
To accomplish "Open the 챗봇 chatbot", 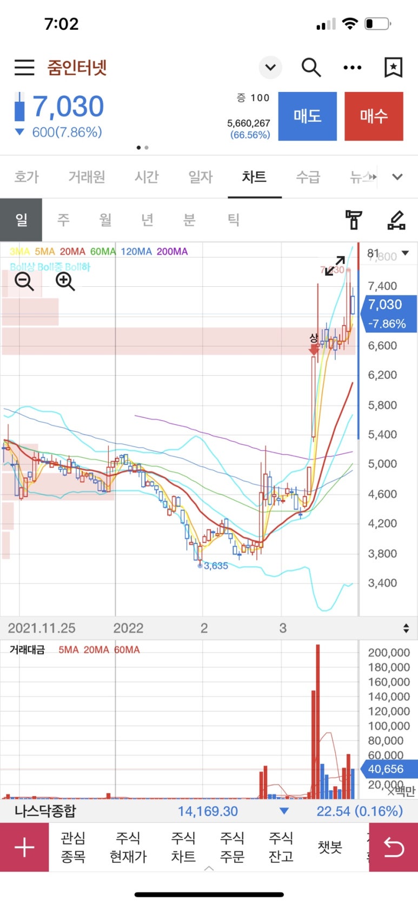I will click(x=330, y=847).
